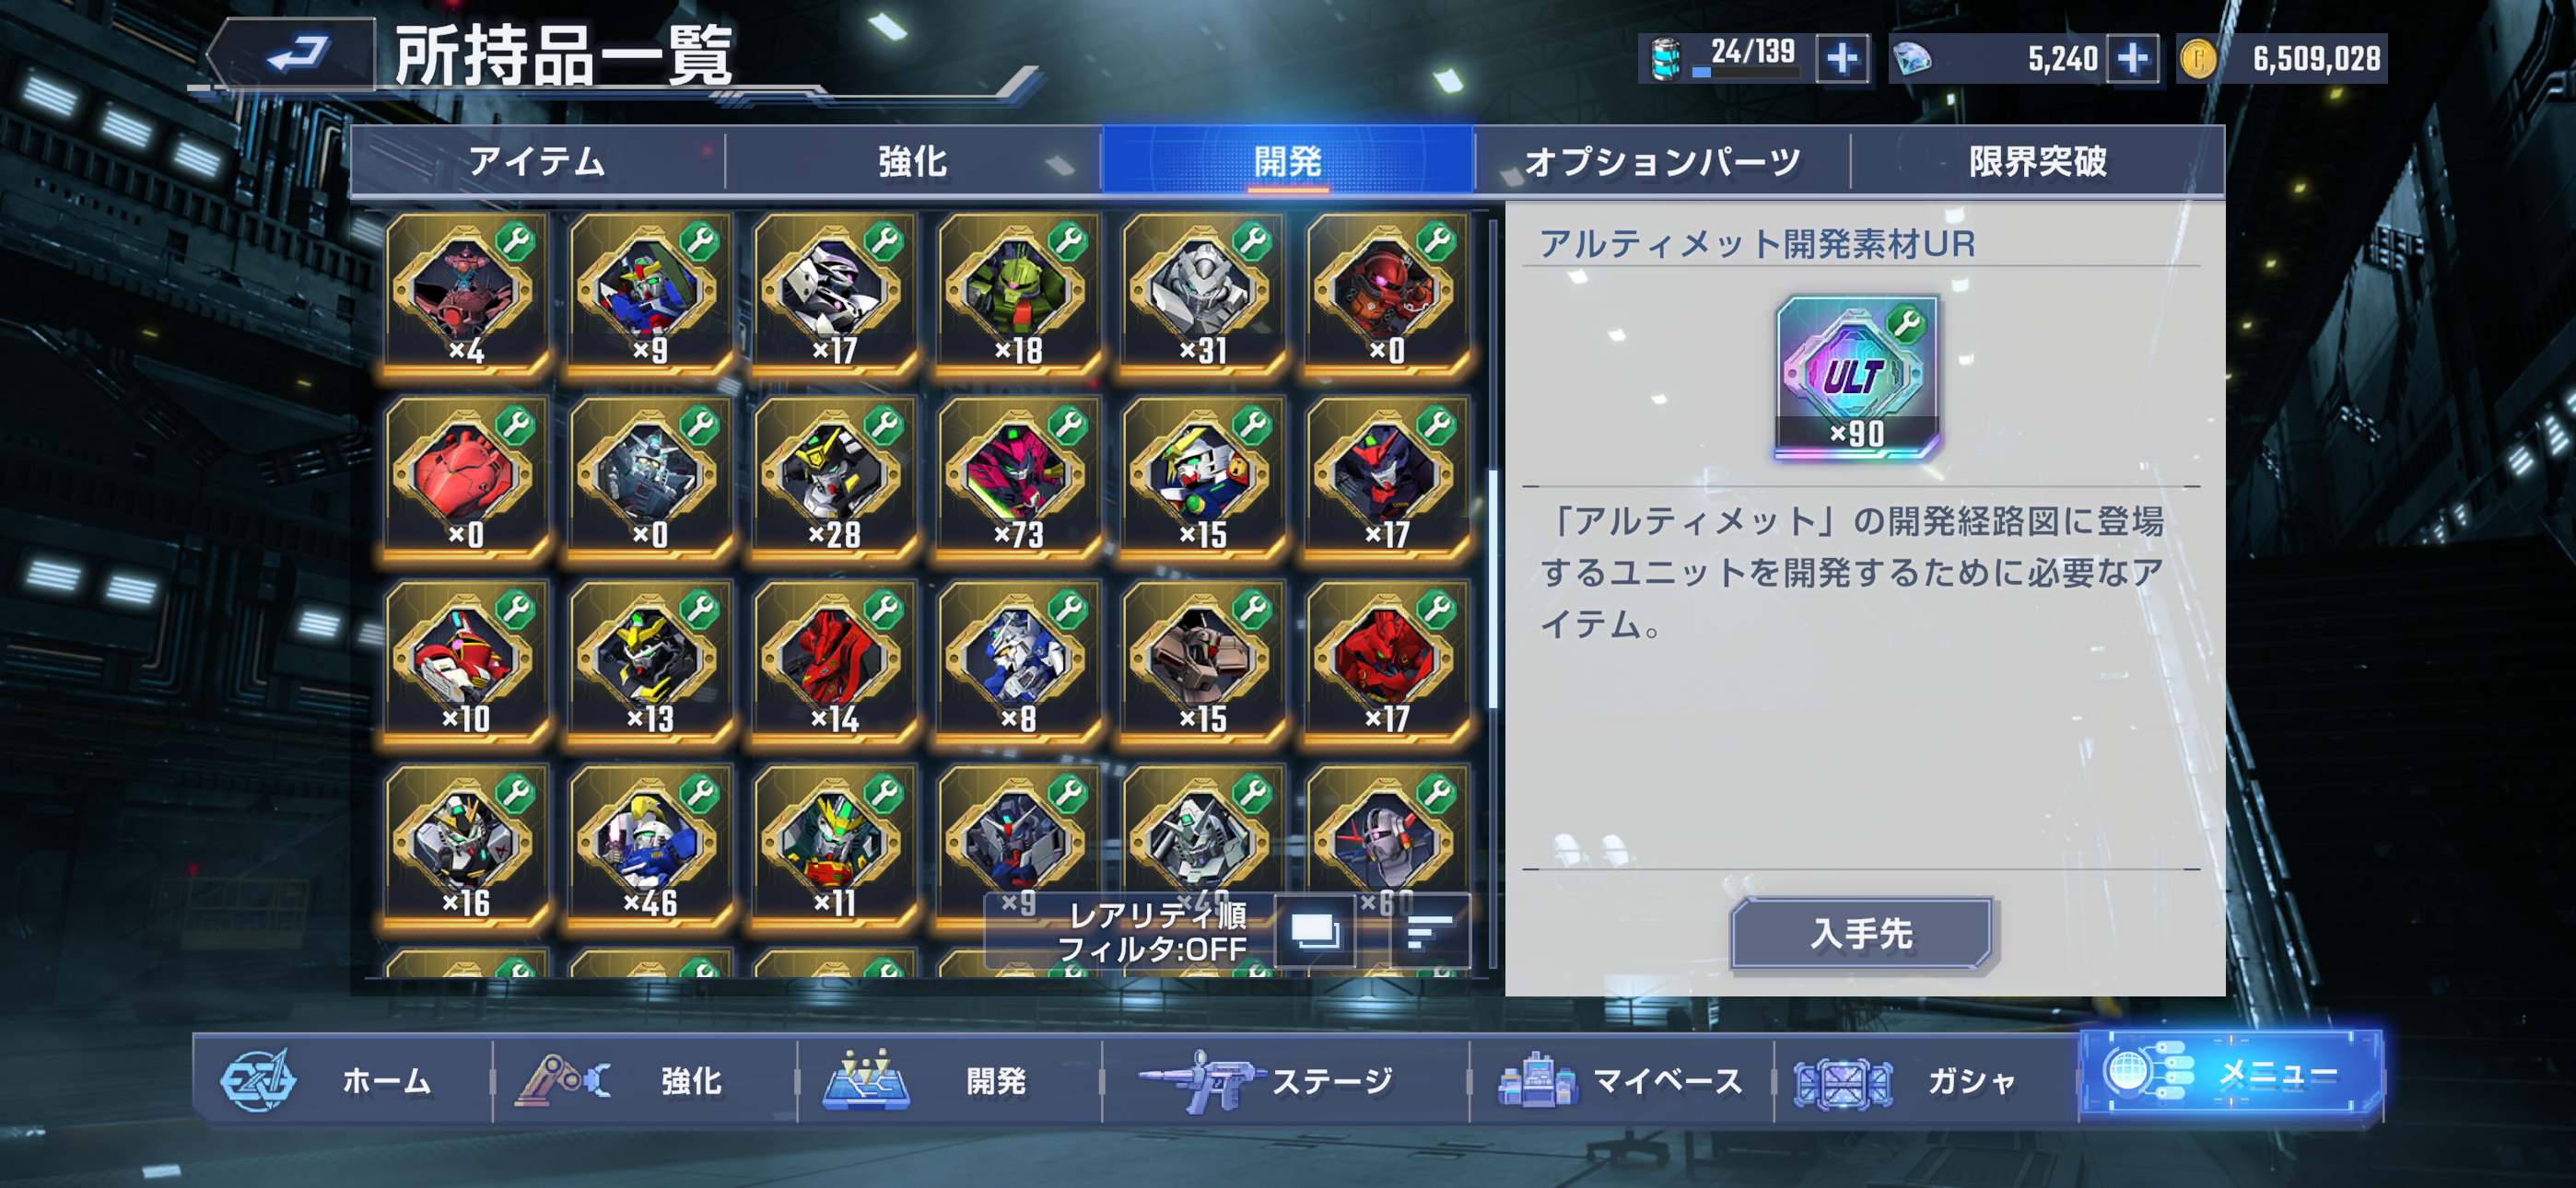2576x1188 pixels.
Task: Open ステージ gun icon in the bottom bar
Action: [1199, 1081]
